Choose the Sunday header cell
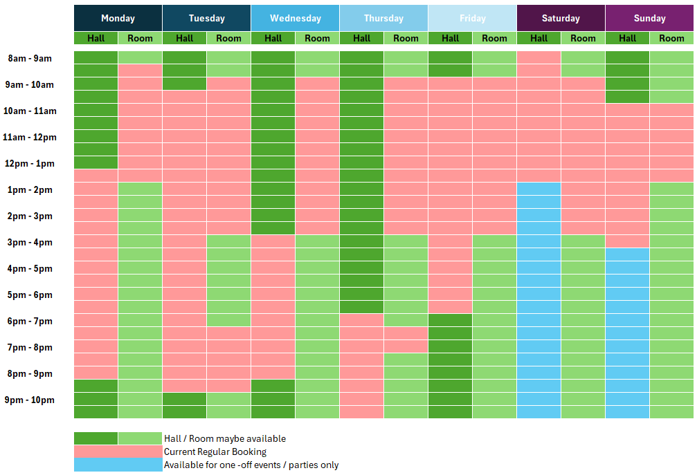The image size is (697, 475). click(x=649, y=18)
